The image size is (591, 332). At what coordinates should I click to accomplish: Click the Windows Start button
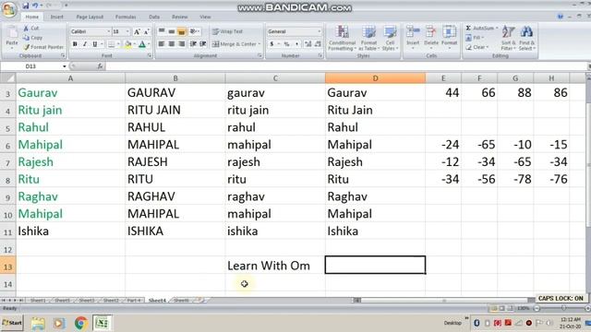pyautogui.click(x=12, y=323)
